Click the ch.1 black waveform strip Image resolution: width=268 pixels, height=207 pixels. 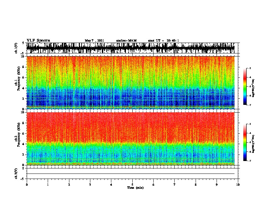click(131, 48)
